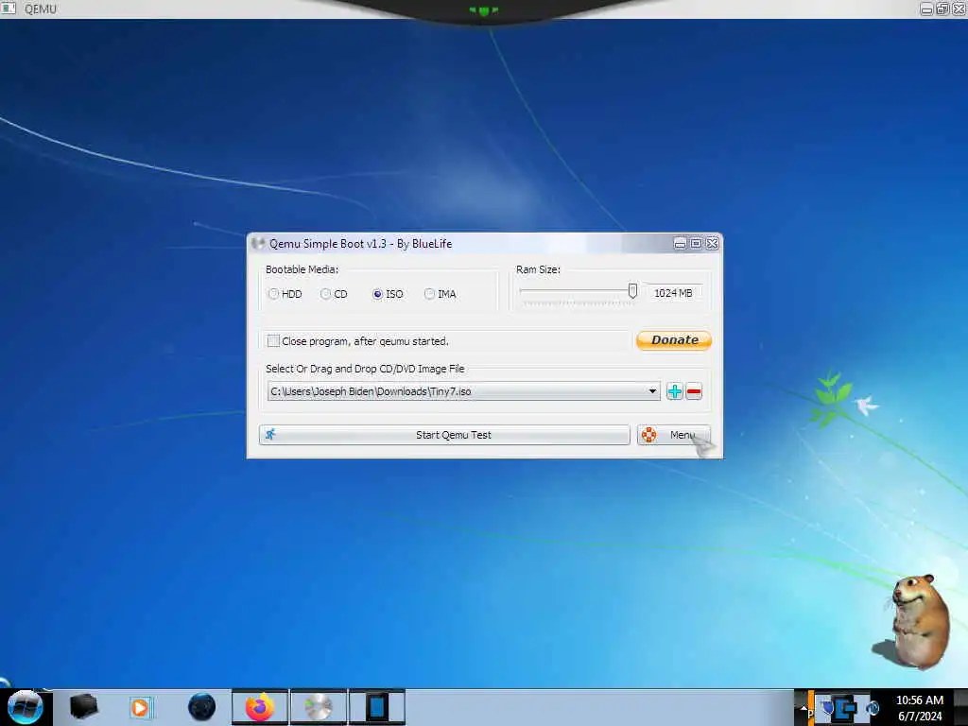Enable 'Close program, after qeumu started' checkbox
968x726 pixels.
coord(273,340)
